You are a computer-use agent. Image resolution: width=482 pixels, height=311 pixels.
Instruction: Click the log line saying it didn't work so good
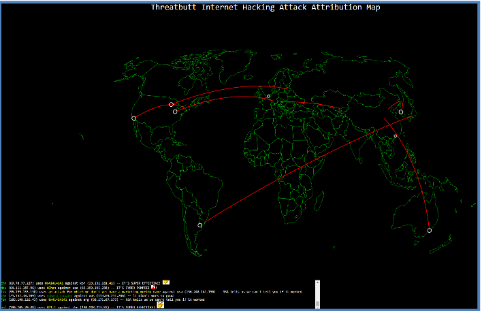88,295
